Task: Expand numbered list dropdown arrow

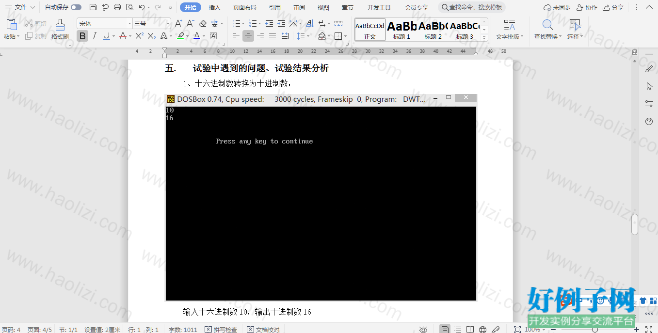Action: [x=260, y=24]
